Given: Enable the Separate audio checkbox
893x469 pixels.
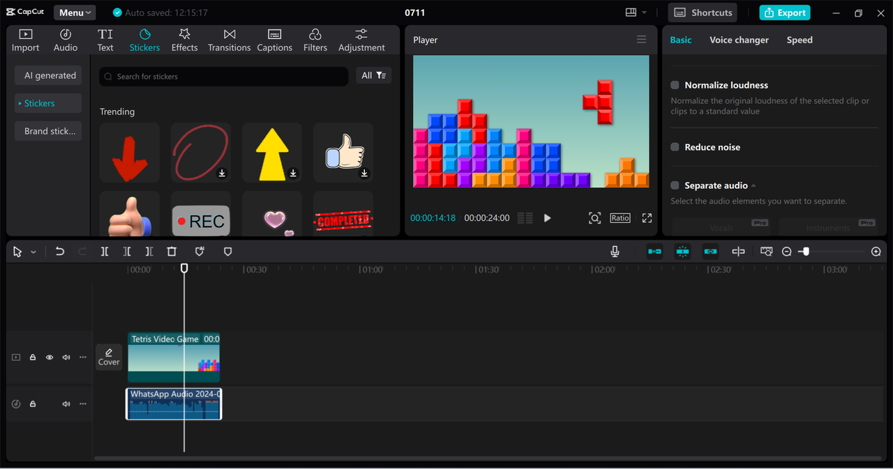Looking at the screenshot, I should 675,185.
